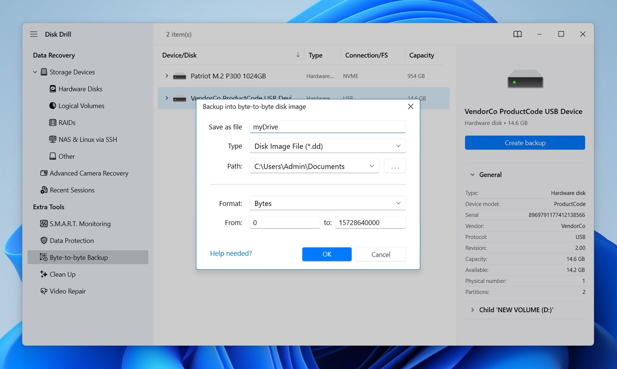The height and width of the screenshot is (369, 617).
Task: Select Logical Volumes in sidebar
Action: (81, 106)
